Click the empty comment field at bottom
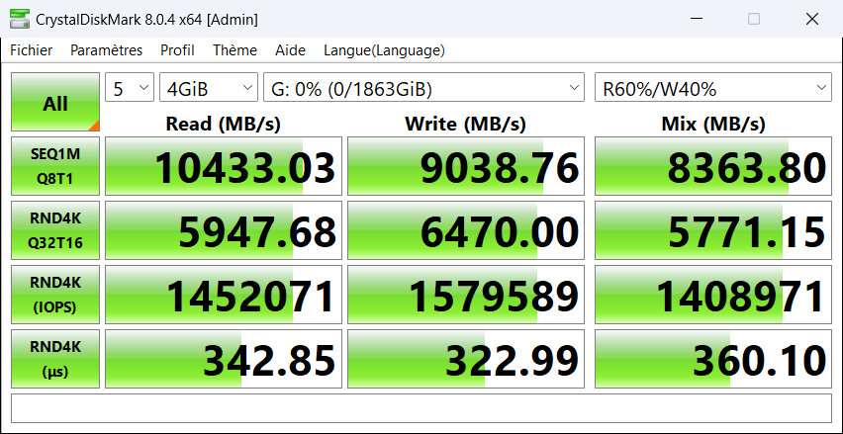 (x=421, y=407)
